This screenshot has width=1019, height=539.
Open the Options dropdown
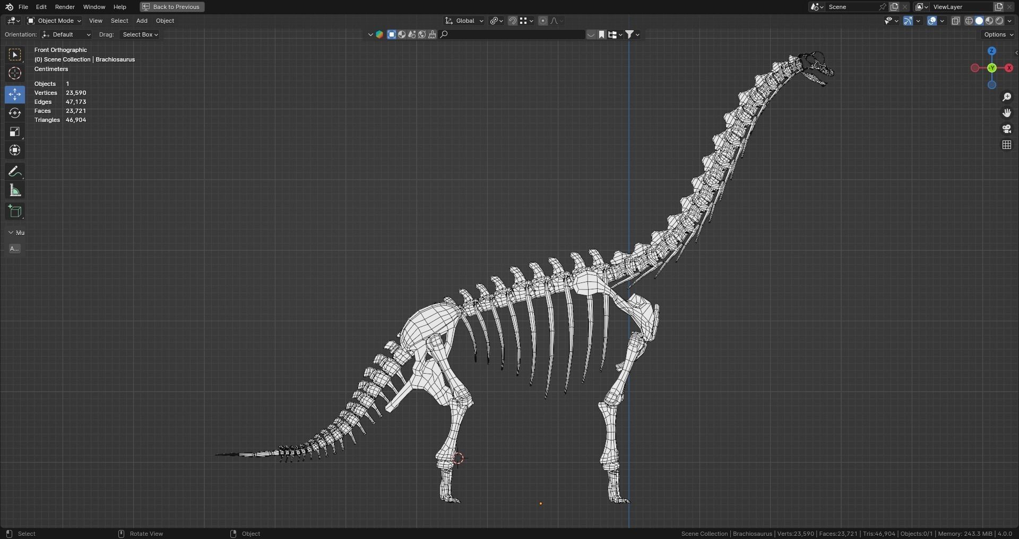998,34
